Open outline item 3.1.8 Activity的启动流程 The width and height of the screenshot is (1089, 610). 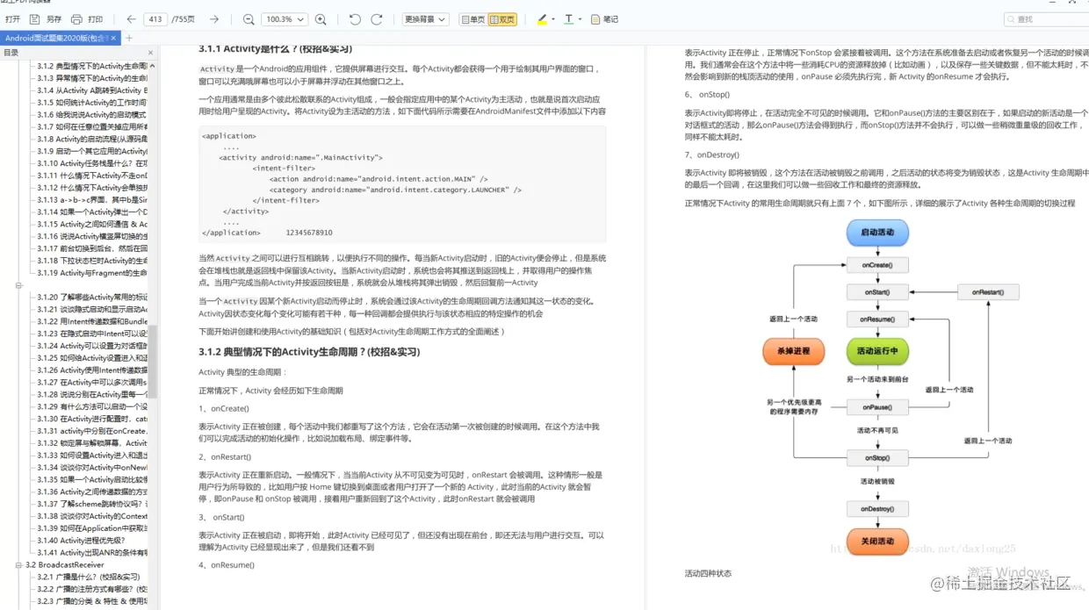coord(92,139)
